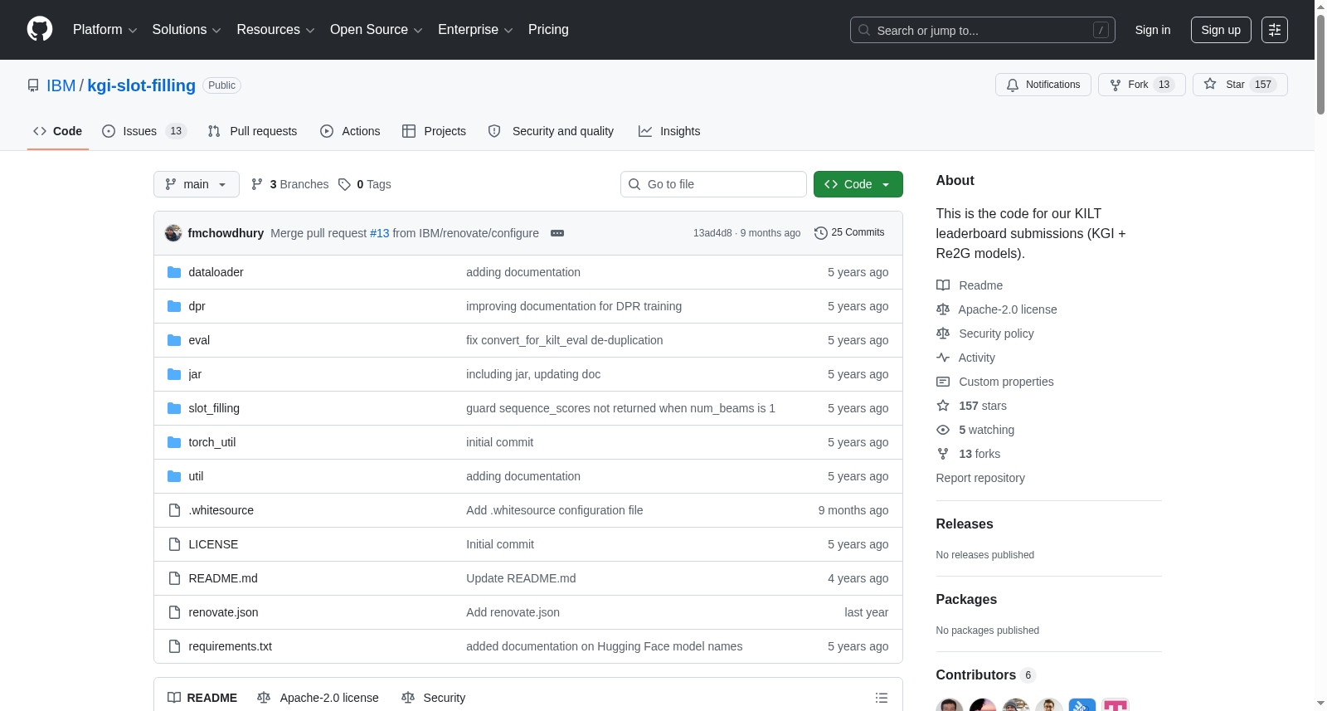1327x711 pixels.
Task: Click the Sign in link
Action: (x=1153, y=30)
